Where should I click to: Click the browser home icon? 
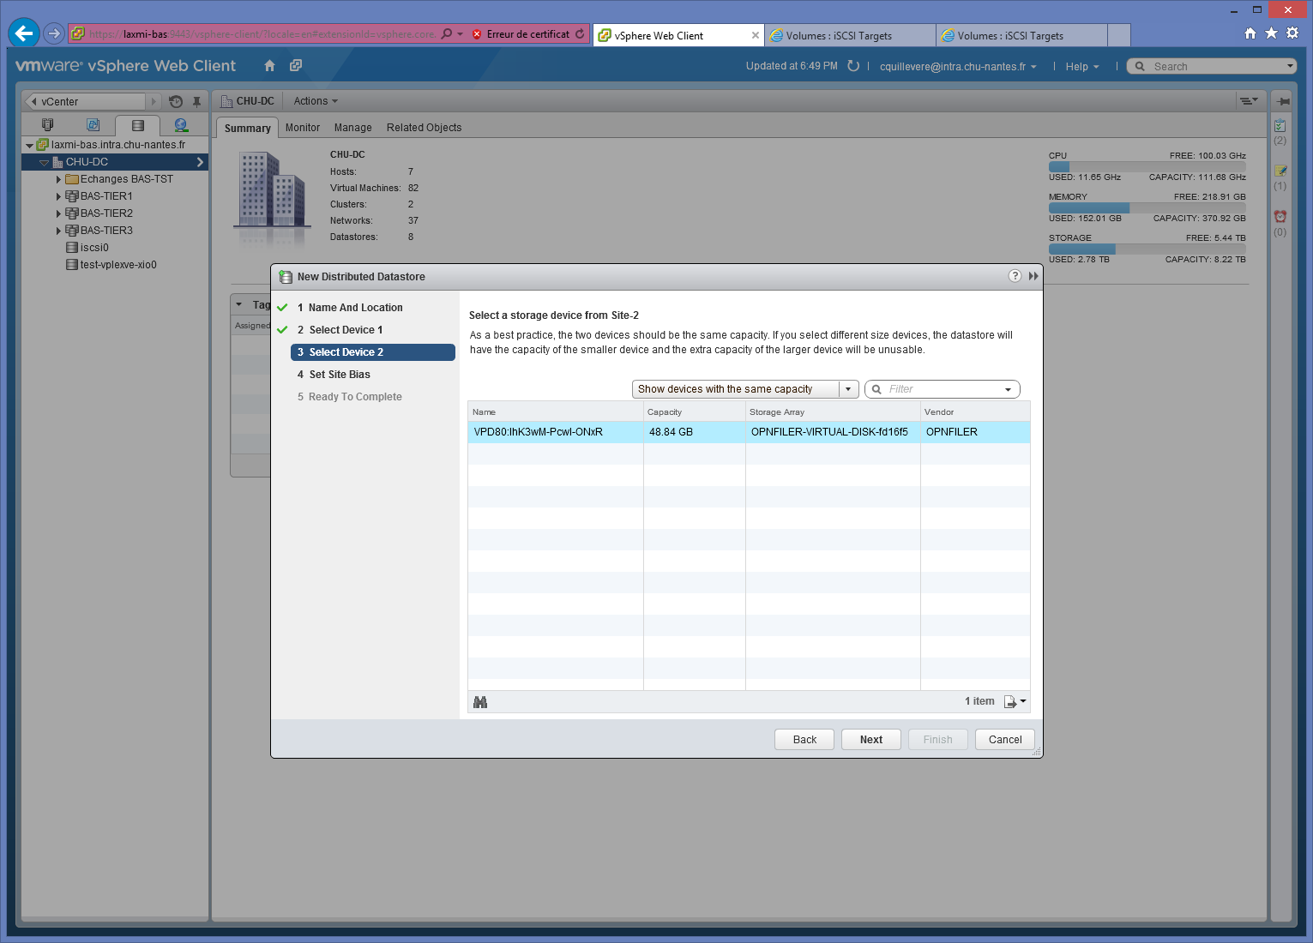[1250, 33]
